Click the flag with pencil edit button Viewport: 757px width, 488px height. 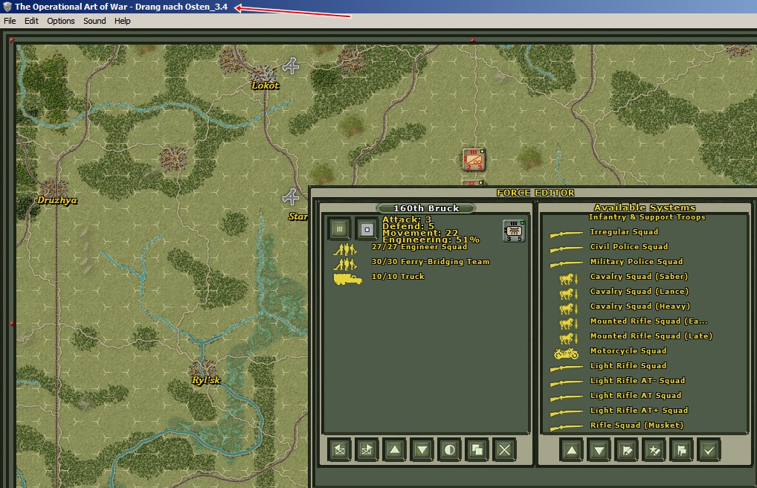(x=627, y=450)
